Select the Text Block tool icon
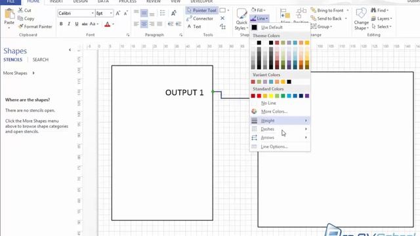The width and height of the screenshot is (420, 236). (x=222, y=26)
